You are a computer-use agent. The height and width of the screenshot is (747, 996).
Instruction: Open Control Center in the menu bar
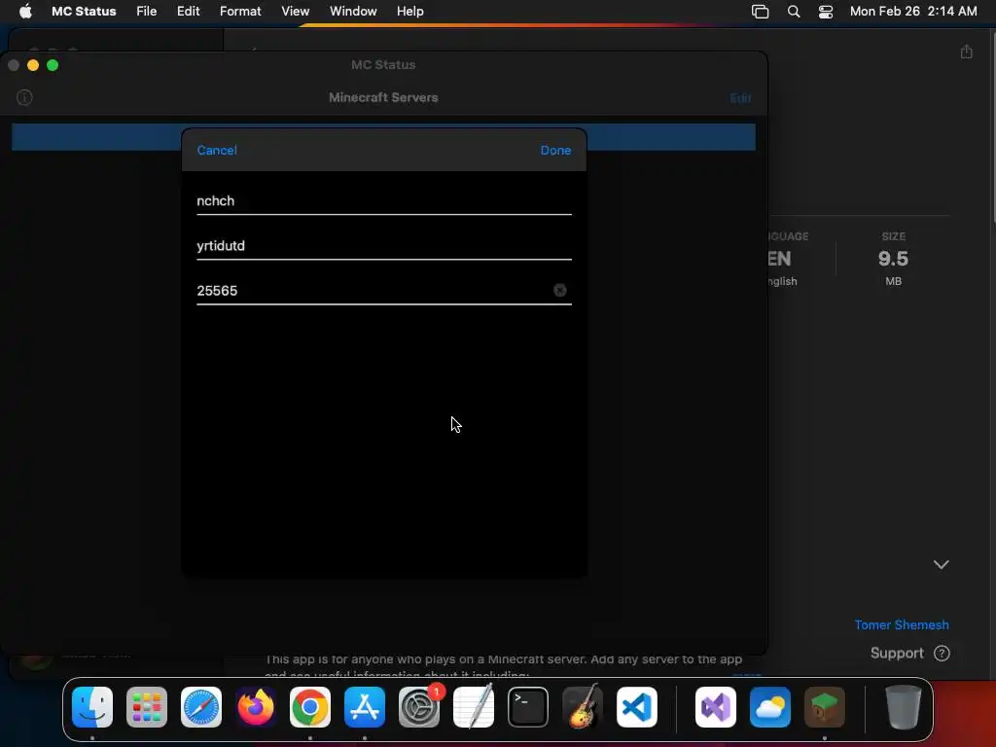[x=825, y=12]
